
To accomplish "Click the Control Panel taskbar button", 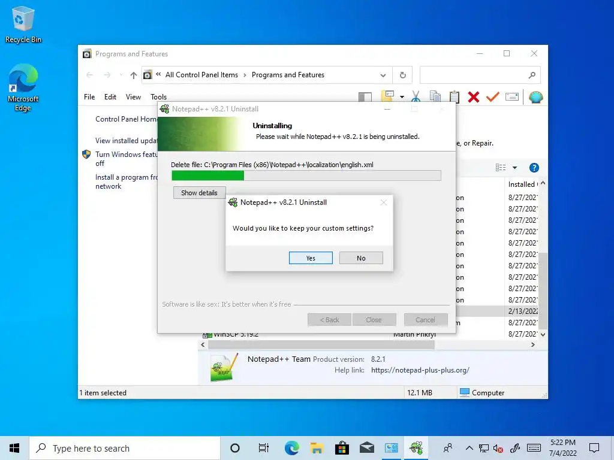I will [391, 448].
